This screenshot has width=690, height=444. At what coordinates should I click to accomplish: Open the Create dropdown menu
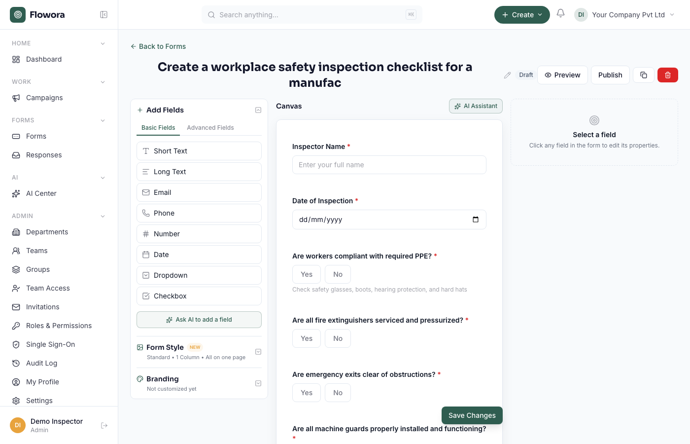pyautogui.click(x=522, y=15)
